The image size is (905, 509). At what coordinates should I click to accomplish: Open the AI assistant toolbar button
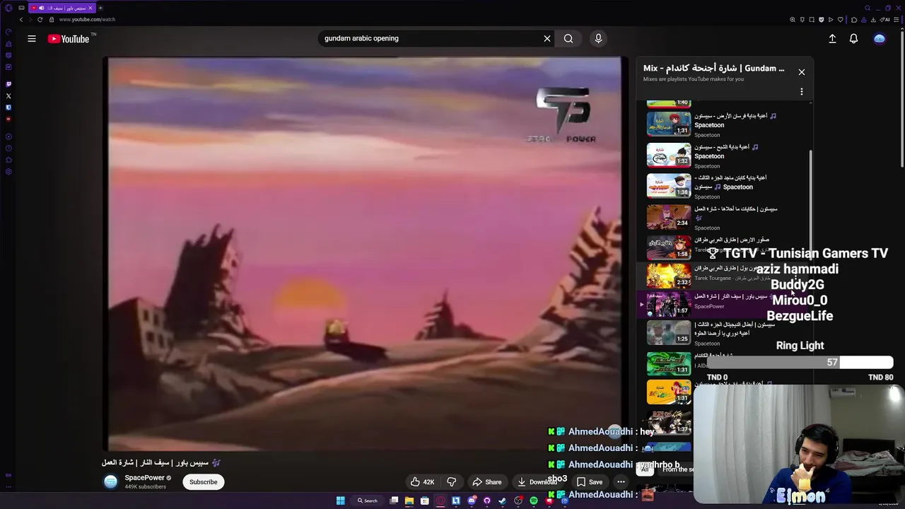[884, 20]
